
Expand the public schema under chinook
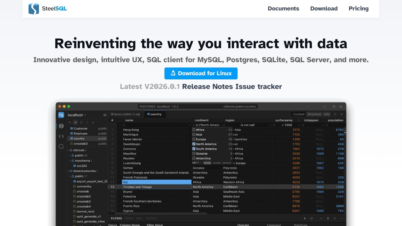click(70, 155)
